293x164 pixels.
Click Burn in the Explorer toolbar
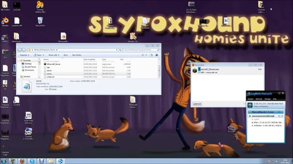tap(66, 55)
